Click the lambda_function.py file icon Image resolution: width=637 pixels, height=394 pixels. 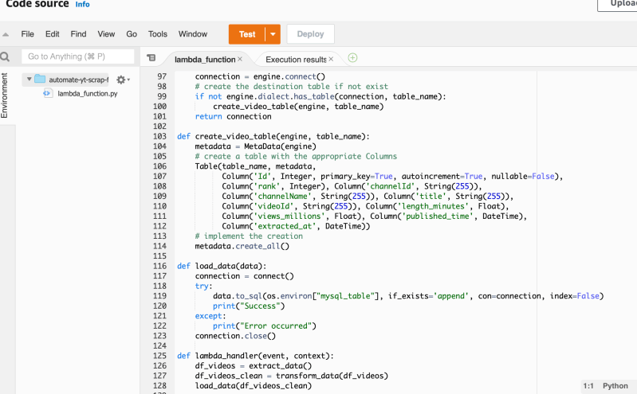pos(48,93)
